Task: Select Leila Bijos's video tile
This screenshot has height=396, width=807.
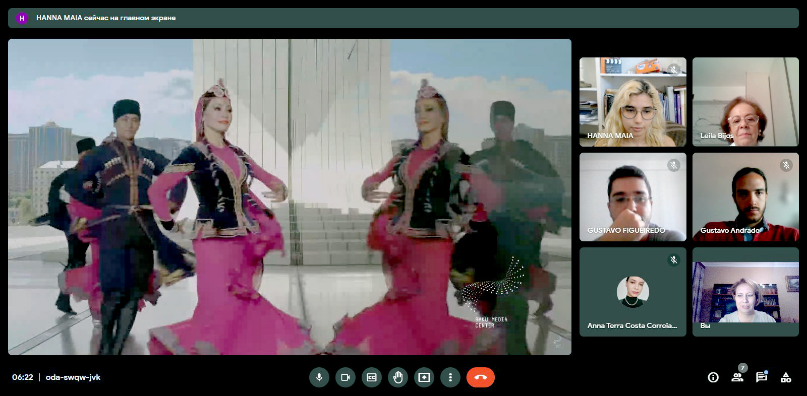Action: pos(745,102)
